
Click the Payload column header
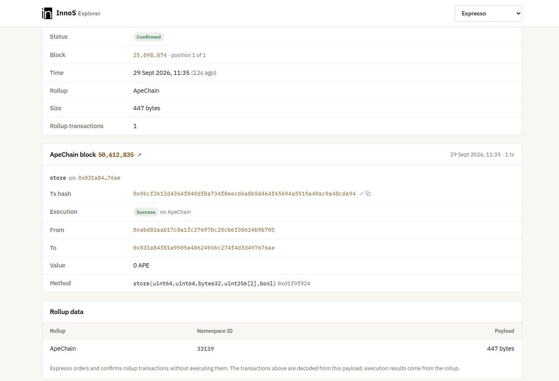pos(504,331)
